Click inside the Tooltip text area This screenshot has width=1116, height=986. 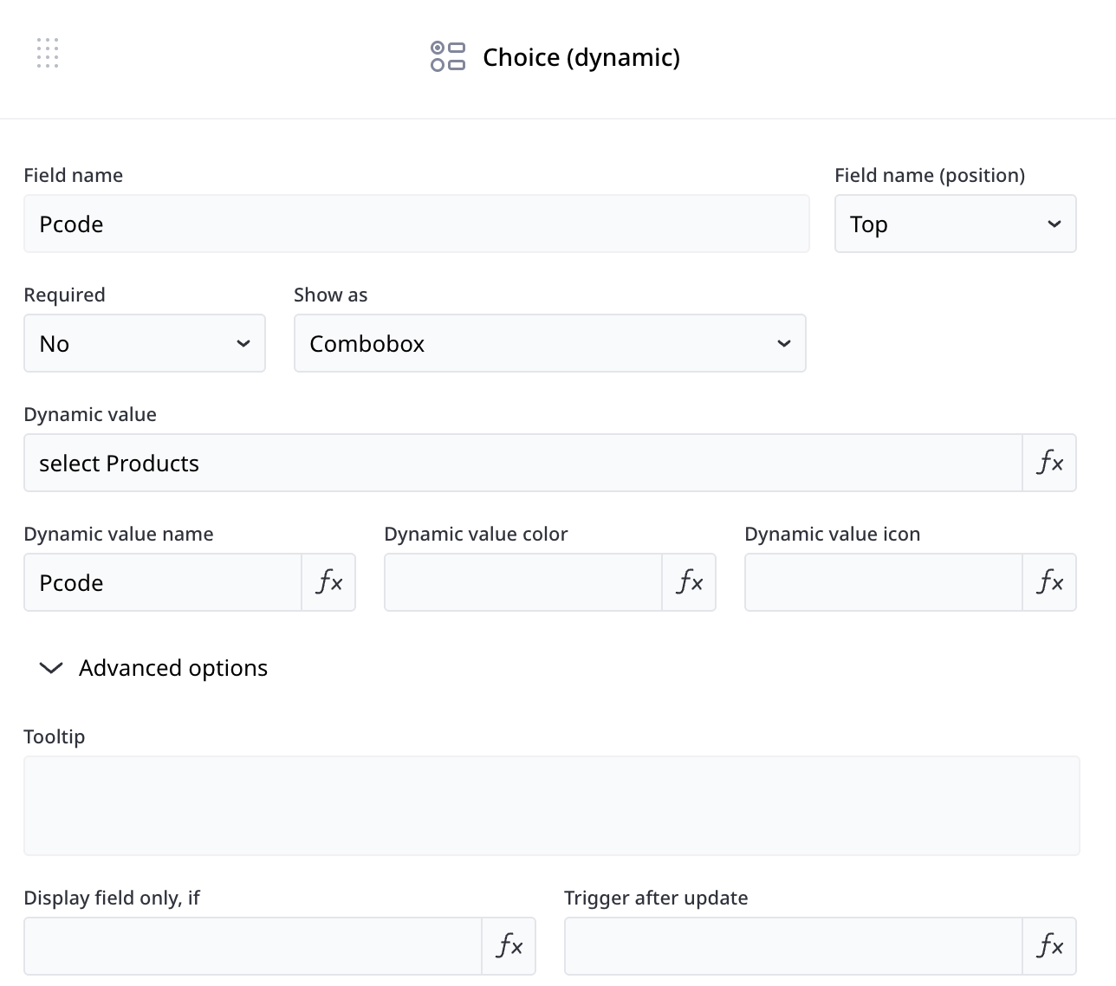551,806
